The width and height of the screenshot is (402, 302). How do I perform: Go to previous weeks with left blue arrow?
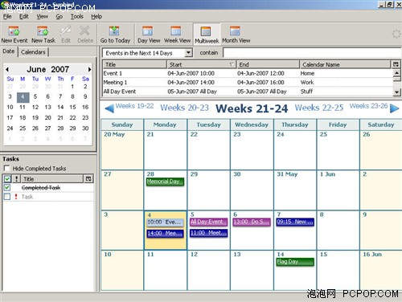point(109,108)
